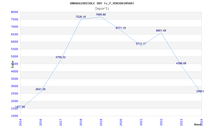Click the Anno x-axis title
The image size is (204, 127).
(x=198, y=124)
